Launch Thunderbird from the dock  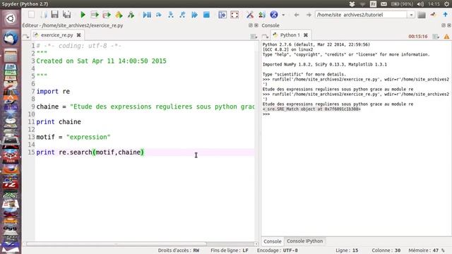(x=11, y=37)
